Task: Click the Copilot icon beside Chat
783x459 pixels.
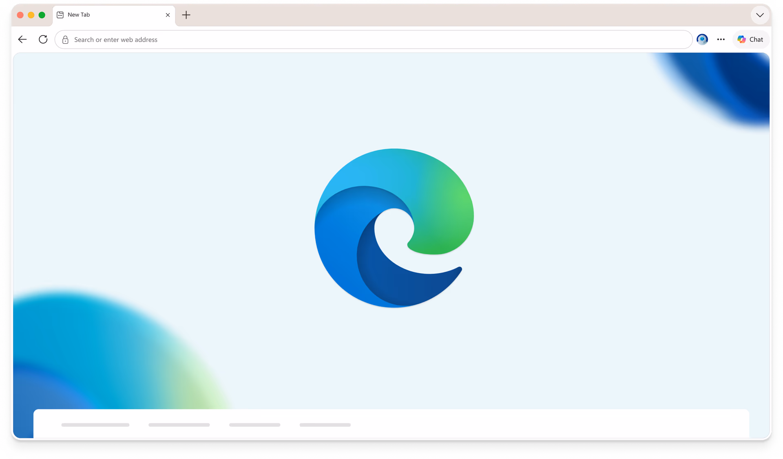Action: 742,40
